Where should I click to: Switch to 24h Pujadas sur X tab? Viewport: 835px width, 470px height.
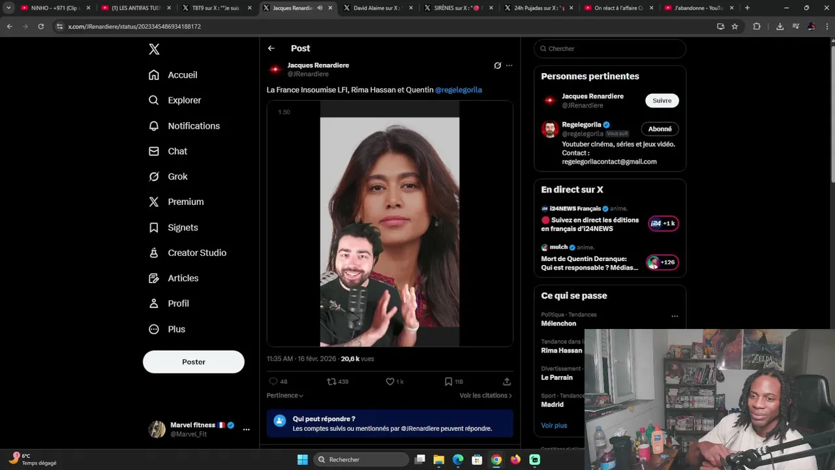[538, 8]
